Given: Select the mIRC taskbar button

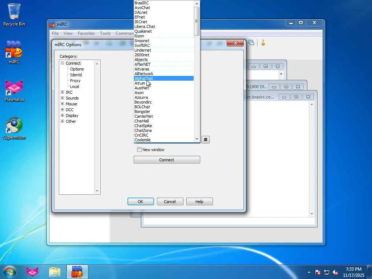Looking at the screenshot, I should pyautogui.click(x=77, y=272).
